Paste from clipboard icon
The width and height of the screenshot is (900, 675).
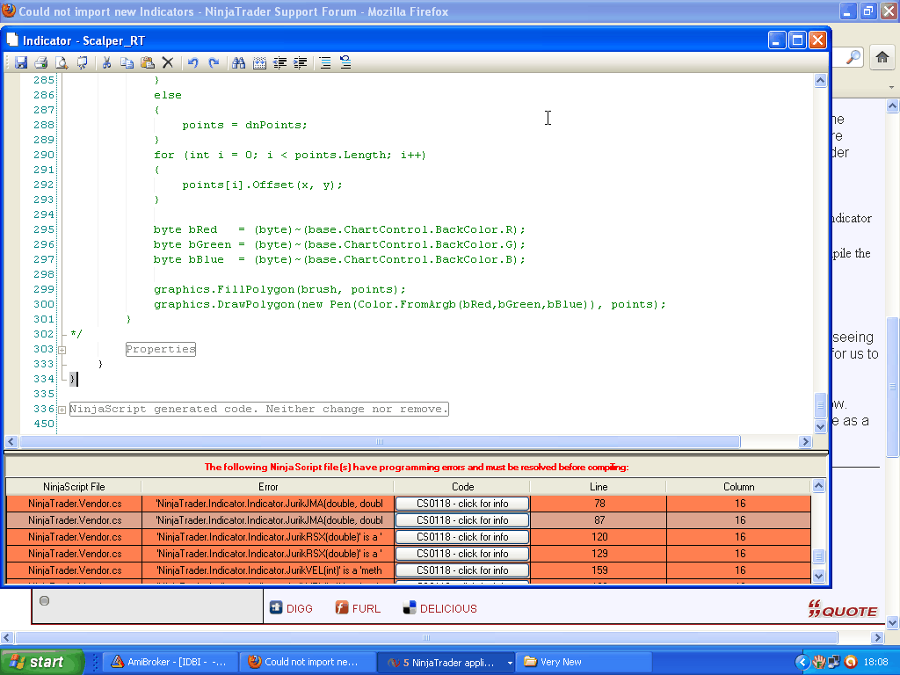[148, 62]
